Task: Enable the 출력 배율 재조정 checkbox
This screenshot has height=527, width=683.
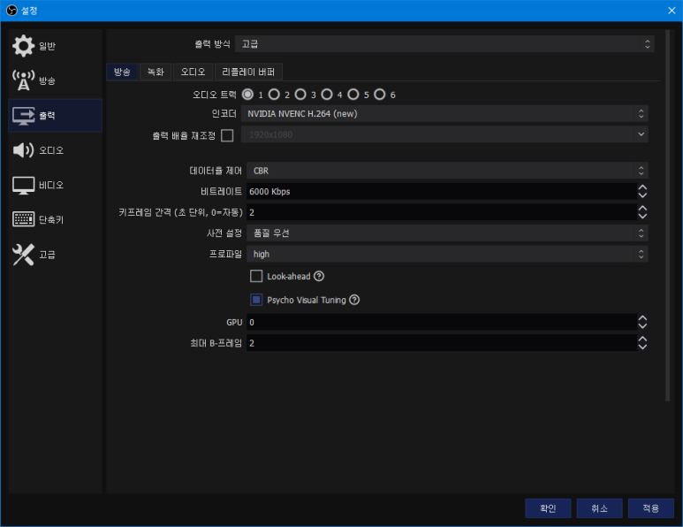Action: tap(227, 135)
